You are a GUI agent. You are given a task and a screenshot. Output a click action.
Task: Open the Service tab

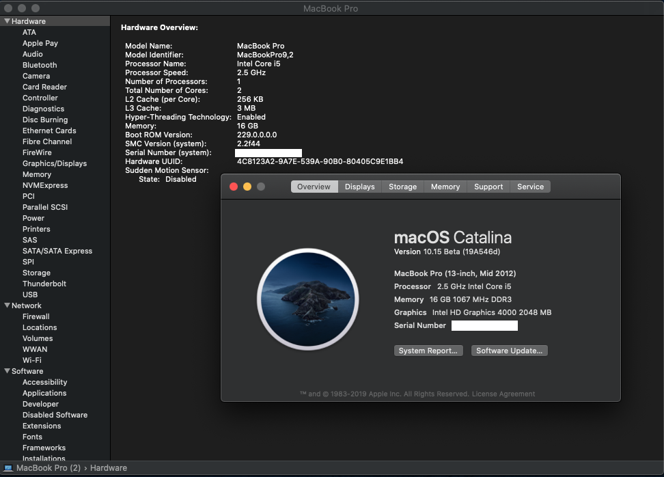coord(530,187)
